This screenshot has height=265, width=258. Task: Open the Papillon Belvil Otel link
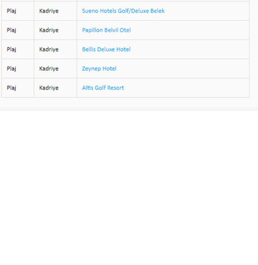106,30
